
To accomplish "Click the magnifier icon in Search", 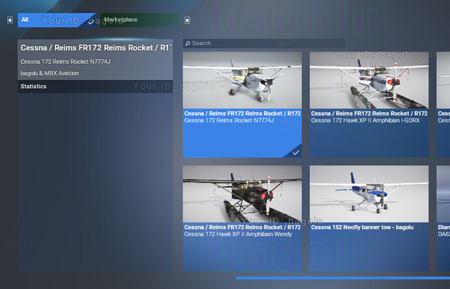I will point(188,43).
